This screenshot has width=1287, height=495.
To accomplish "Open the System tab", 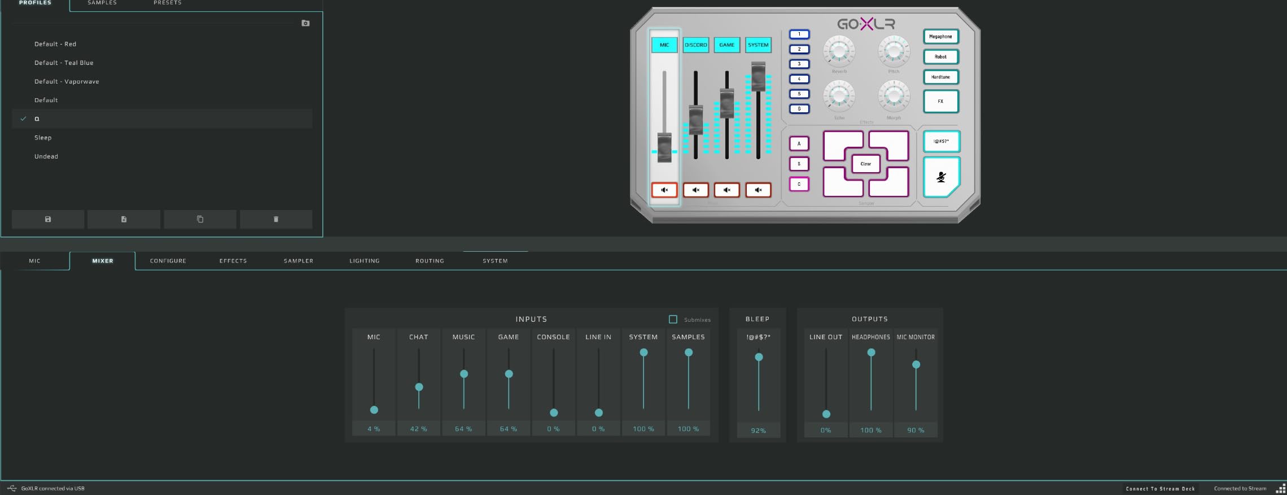I will pos(495,261).
